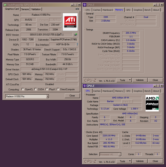
Task: Open the Bench tab in lower CPU-Z
Action: pyautogui.click(x=148, y=91)
